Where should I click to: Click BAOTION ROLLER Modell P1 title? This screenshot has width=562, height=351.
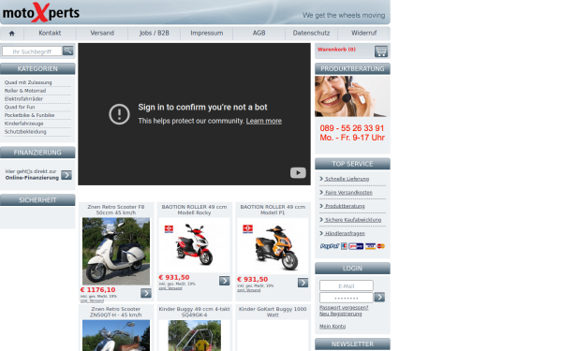[273, 210]
